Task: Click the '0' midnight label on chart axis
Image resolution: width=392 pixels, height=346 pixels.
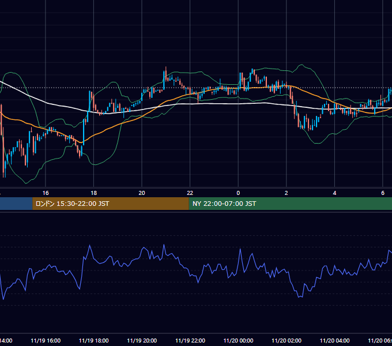Action: 238,193
